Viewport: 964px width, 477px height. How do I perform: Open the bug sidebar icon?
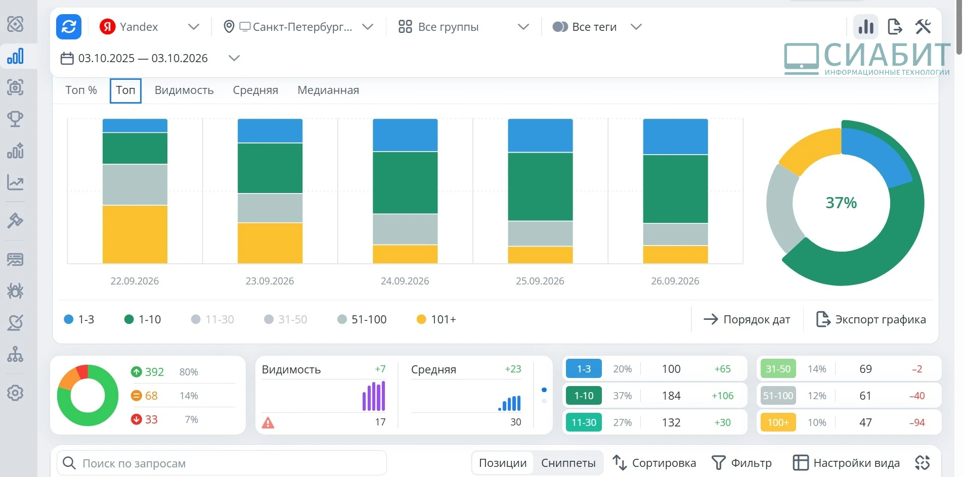(15, 291)
